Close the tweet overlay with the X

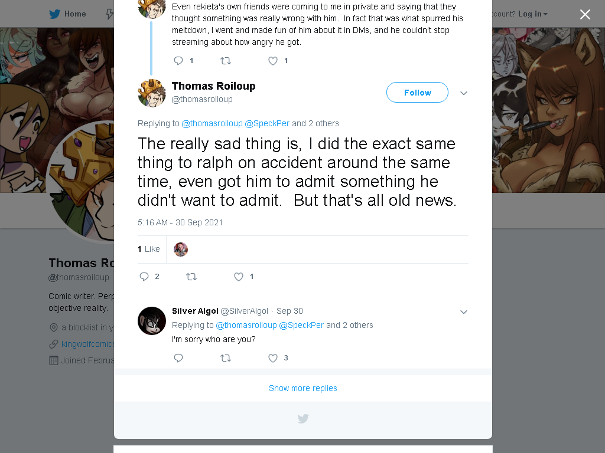tap(585, 14)
